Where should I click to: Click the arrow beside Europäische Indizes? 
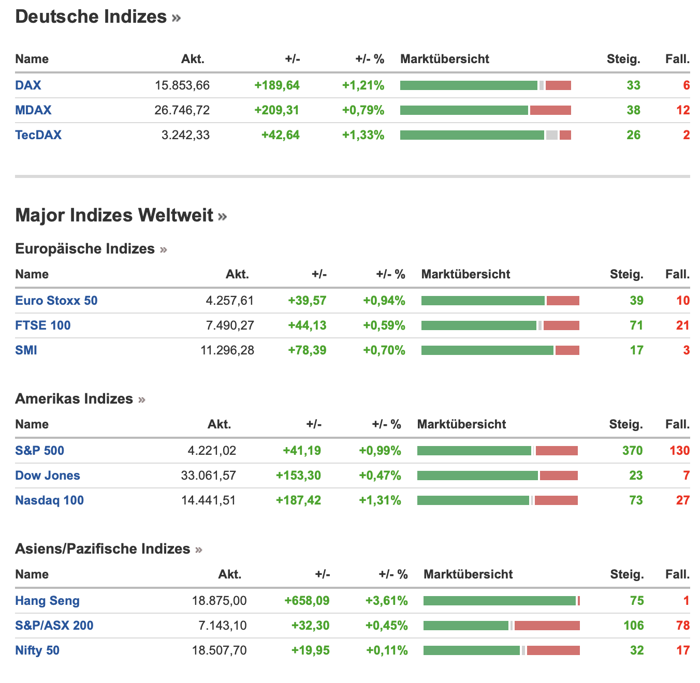[164, 250]
